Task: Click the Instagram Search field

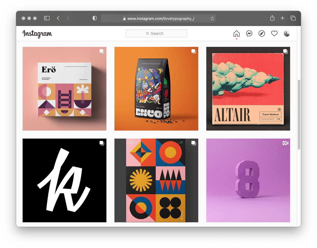Action: (x=156, y=34)
